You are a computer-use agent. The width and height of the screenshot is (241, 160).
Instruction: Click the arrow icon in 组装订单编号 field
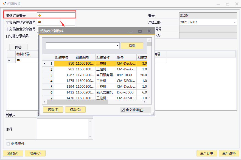40,15
